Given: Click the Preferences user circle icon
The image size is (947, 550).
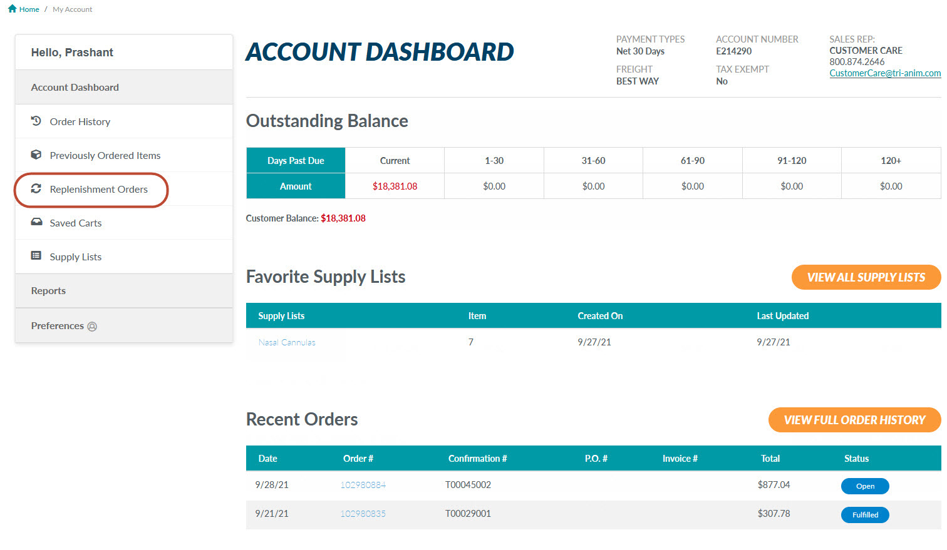Looking at the screenshot, I should click(x=92, y=327).
